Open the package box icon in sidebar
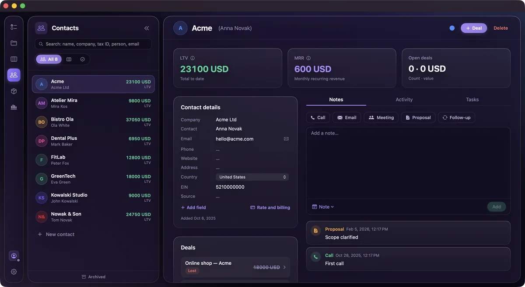Image resolution: width=525 pixels, height=287 pixels. click(14, 91)
